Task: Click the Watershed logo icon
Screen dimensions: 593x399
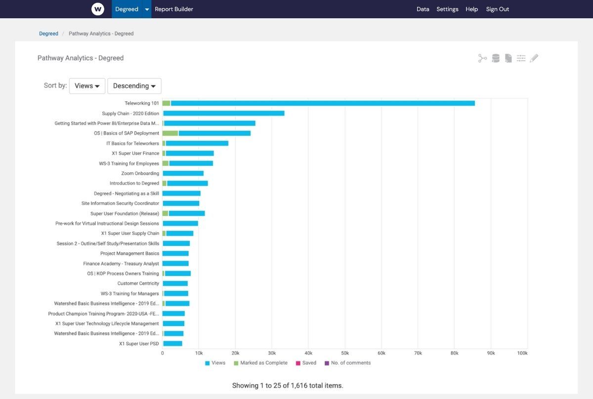Action: tap(98, 9)
